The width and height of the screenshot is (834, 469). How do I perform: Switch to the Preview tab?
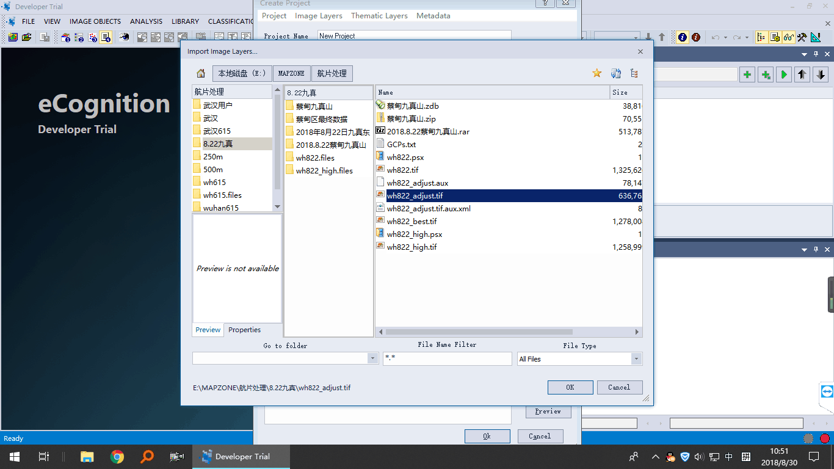(208, 330)
